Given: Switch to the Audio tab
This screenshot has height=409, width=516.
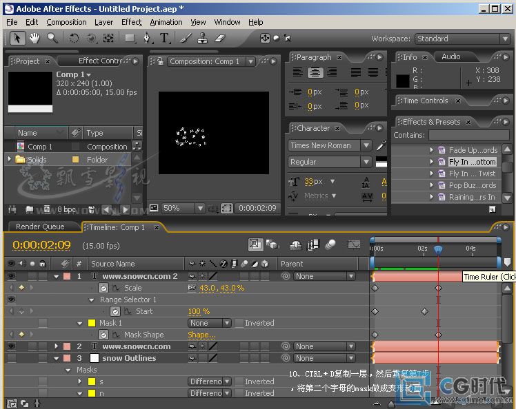Looking at the screenshot, I should click(451, 57).
